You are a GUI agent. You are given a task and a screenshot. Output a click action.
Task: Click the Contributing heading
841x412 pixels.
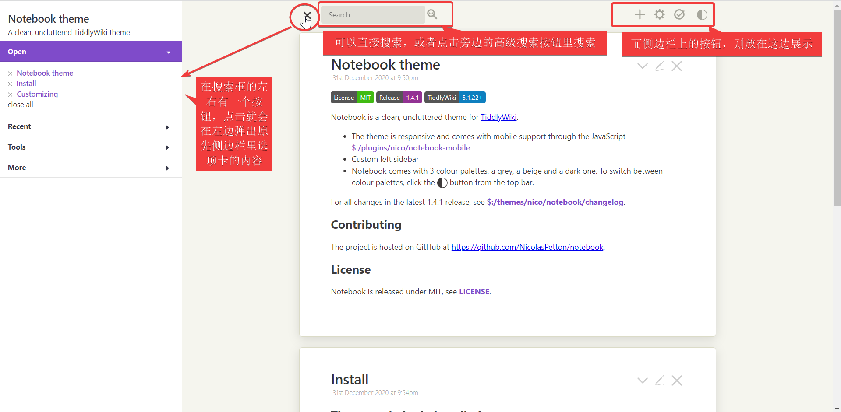coord(366,225)
